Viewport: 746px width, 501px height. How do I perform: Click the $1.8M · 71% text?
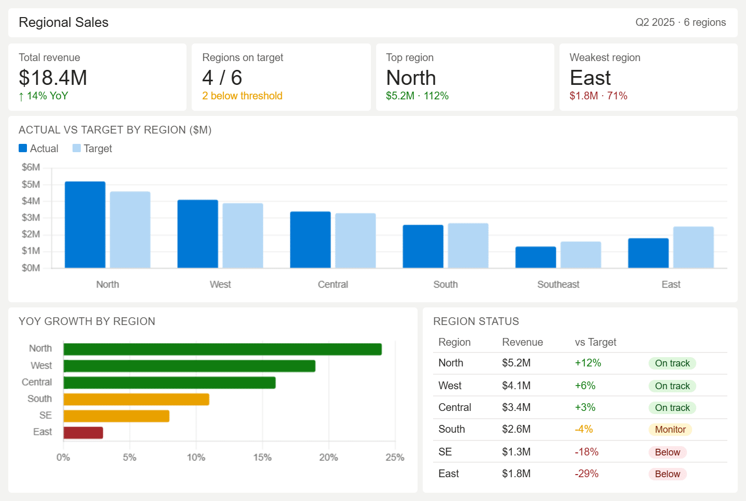(x=598, y=96)
